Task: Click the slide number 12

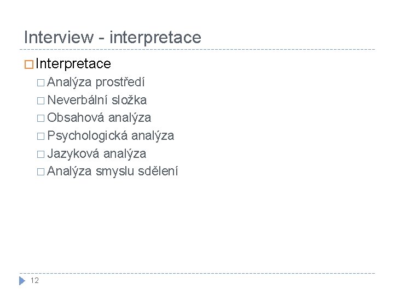Action: (34, 281)
